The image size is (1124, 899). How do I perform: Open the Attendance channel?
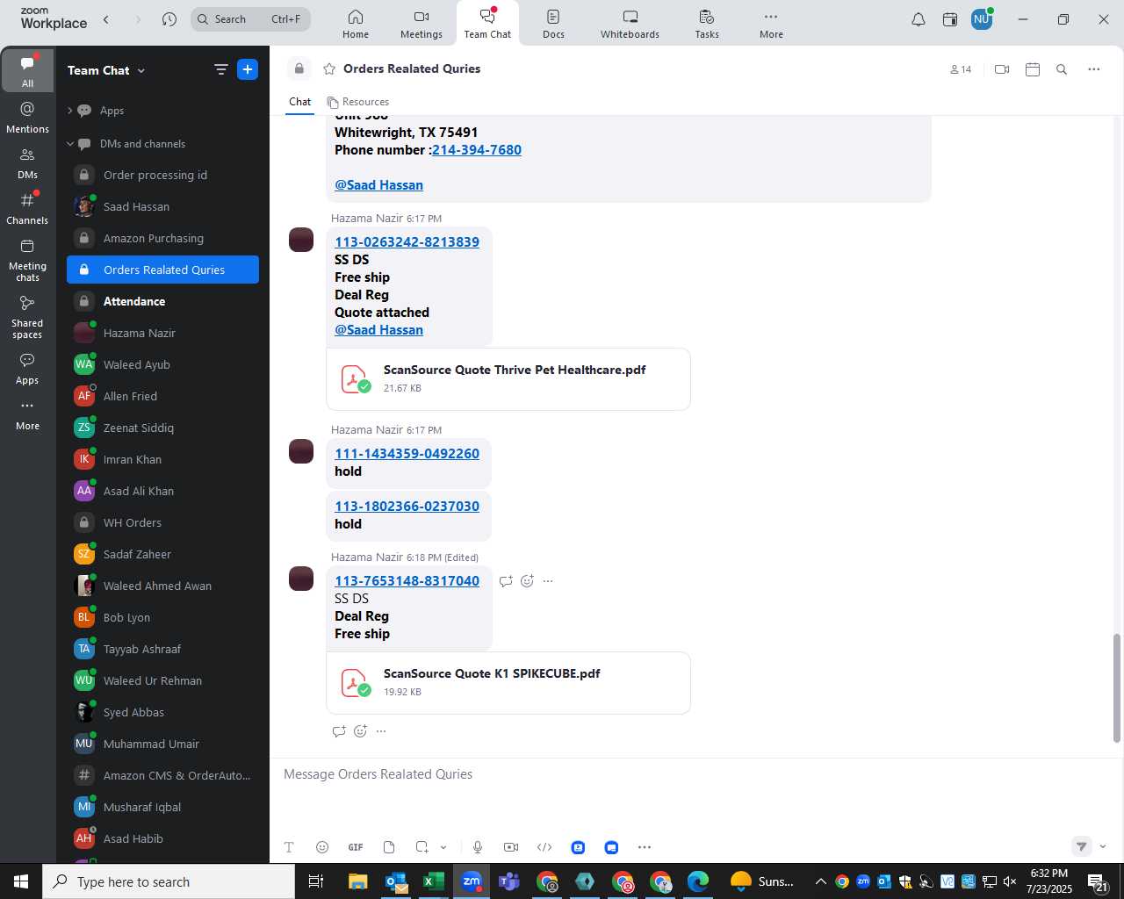tap(162, 301)
